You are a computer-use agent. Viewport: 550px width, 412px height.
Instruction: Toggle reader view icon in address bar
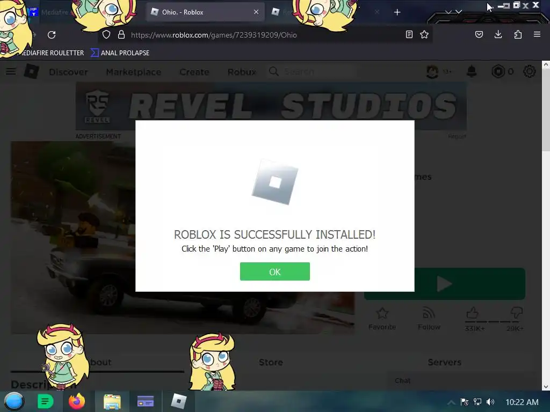409,34
